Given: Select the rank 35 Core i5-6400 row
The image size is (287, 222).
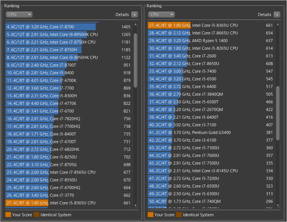Looking at the screenshot, I should click(x=210, y=87).
